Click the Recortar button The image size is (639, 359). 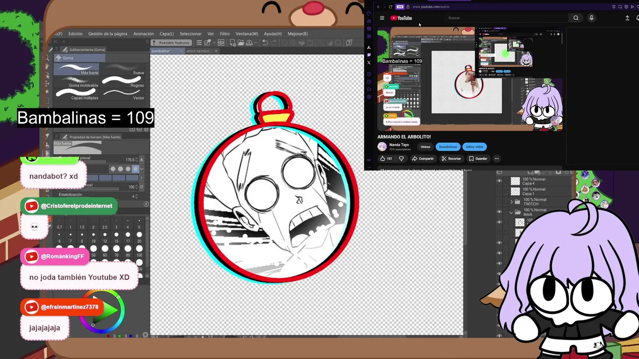tap(451, 159)
